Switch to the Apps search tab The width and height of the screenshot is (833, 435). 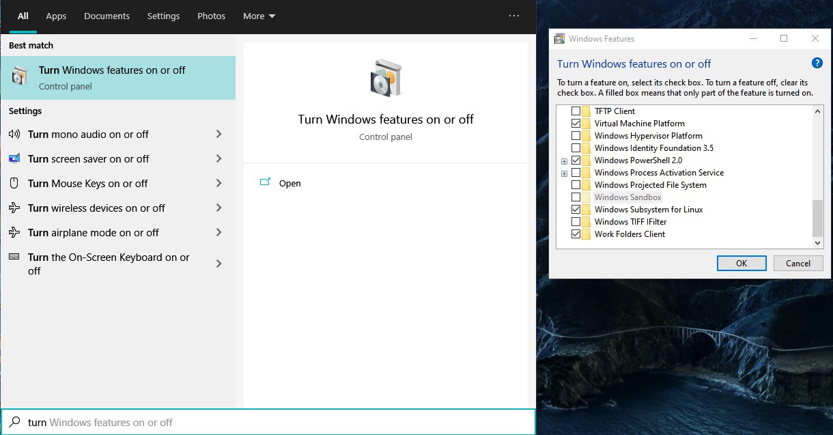[x=56, y=16]
